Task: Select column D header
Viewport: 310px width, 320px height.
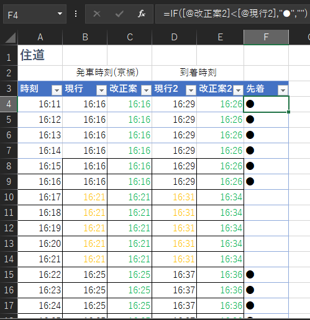Action: (x=175, y=37)
